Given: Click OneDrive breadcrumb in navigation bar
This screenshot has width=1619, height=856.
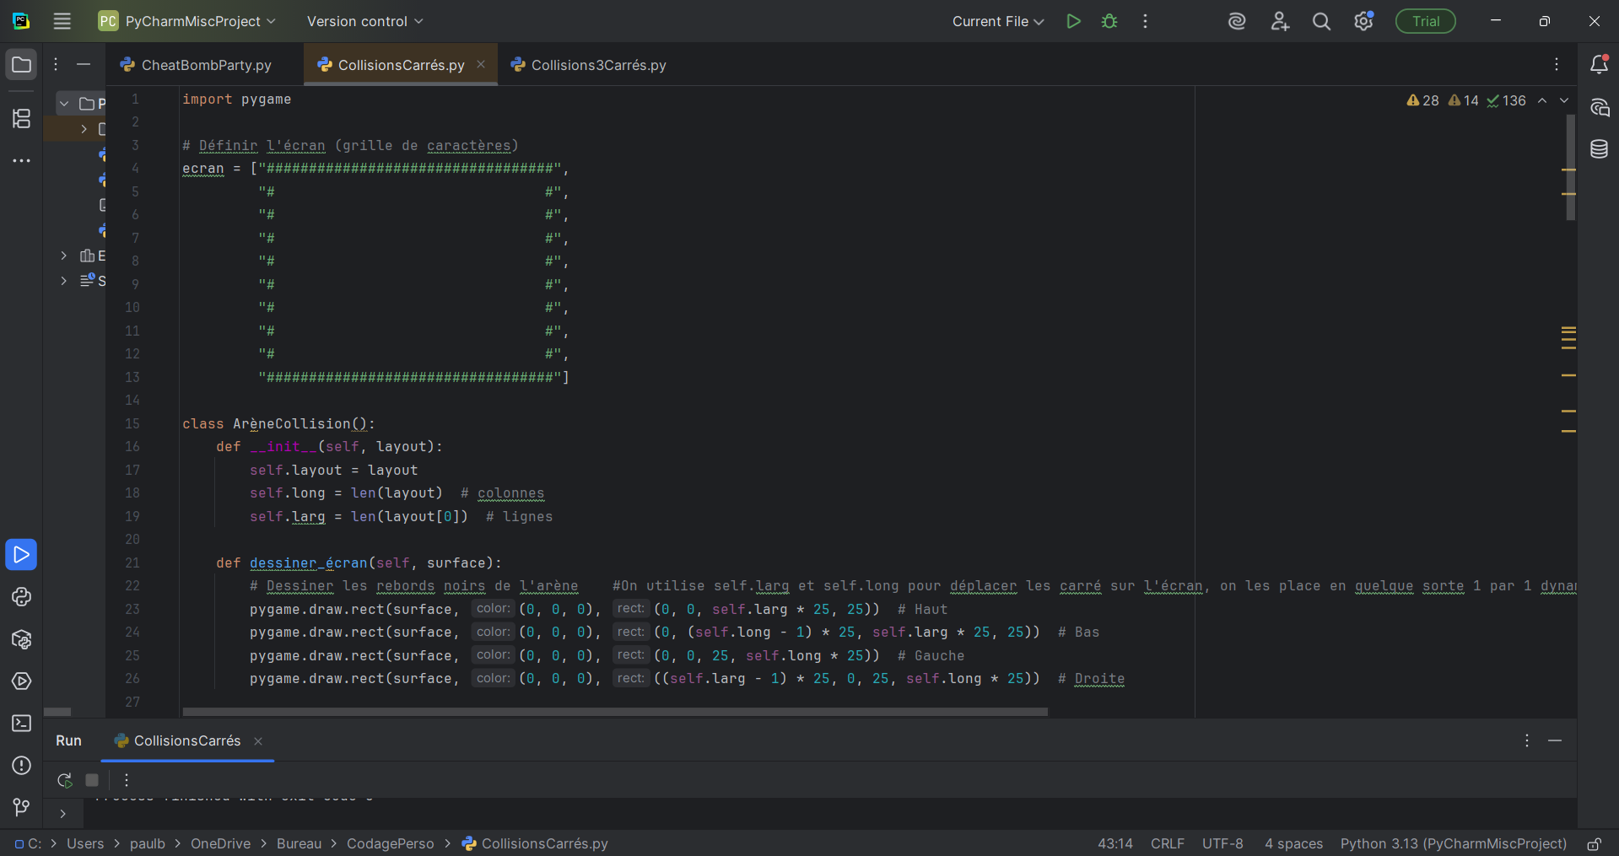Looking at the screenshot, I should (220, 843).
